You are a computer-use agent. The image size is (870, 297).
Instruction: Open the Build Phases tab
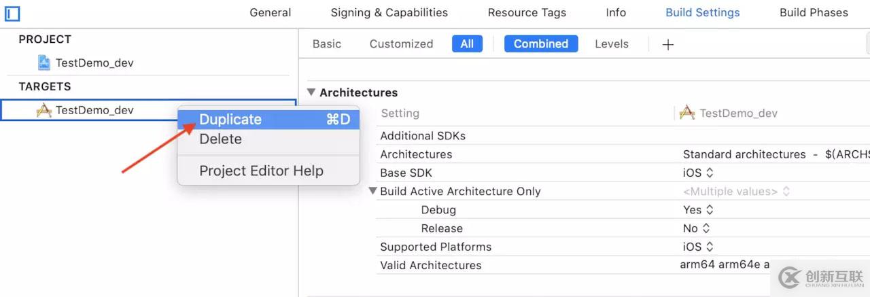click(x=814, y=12)
